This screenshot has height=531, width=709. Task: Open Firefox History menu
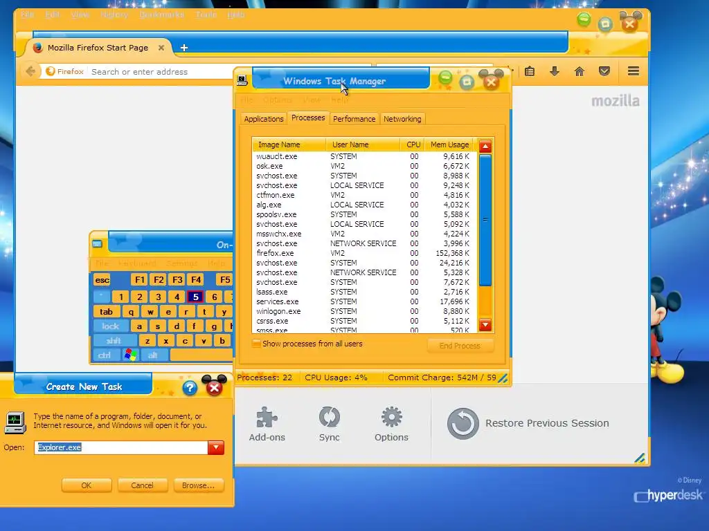point(114,15)
